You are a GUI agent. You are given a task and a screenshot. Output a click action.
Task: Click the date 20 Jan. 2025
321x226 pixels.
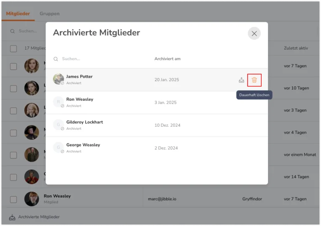click(167, 80)
